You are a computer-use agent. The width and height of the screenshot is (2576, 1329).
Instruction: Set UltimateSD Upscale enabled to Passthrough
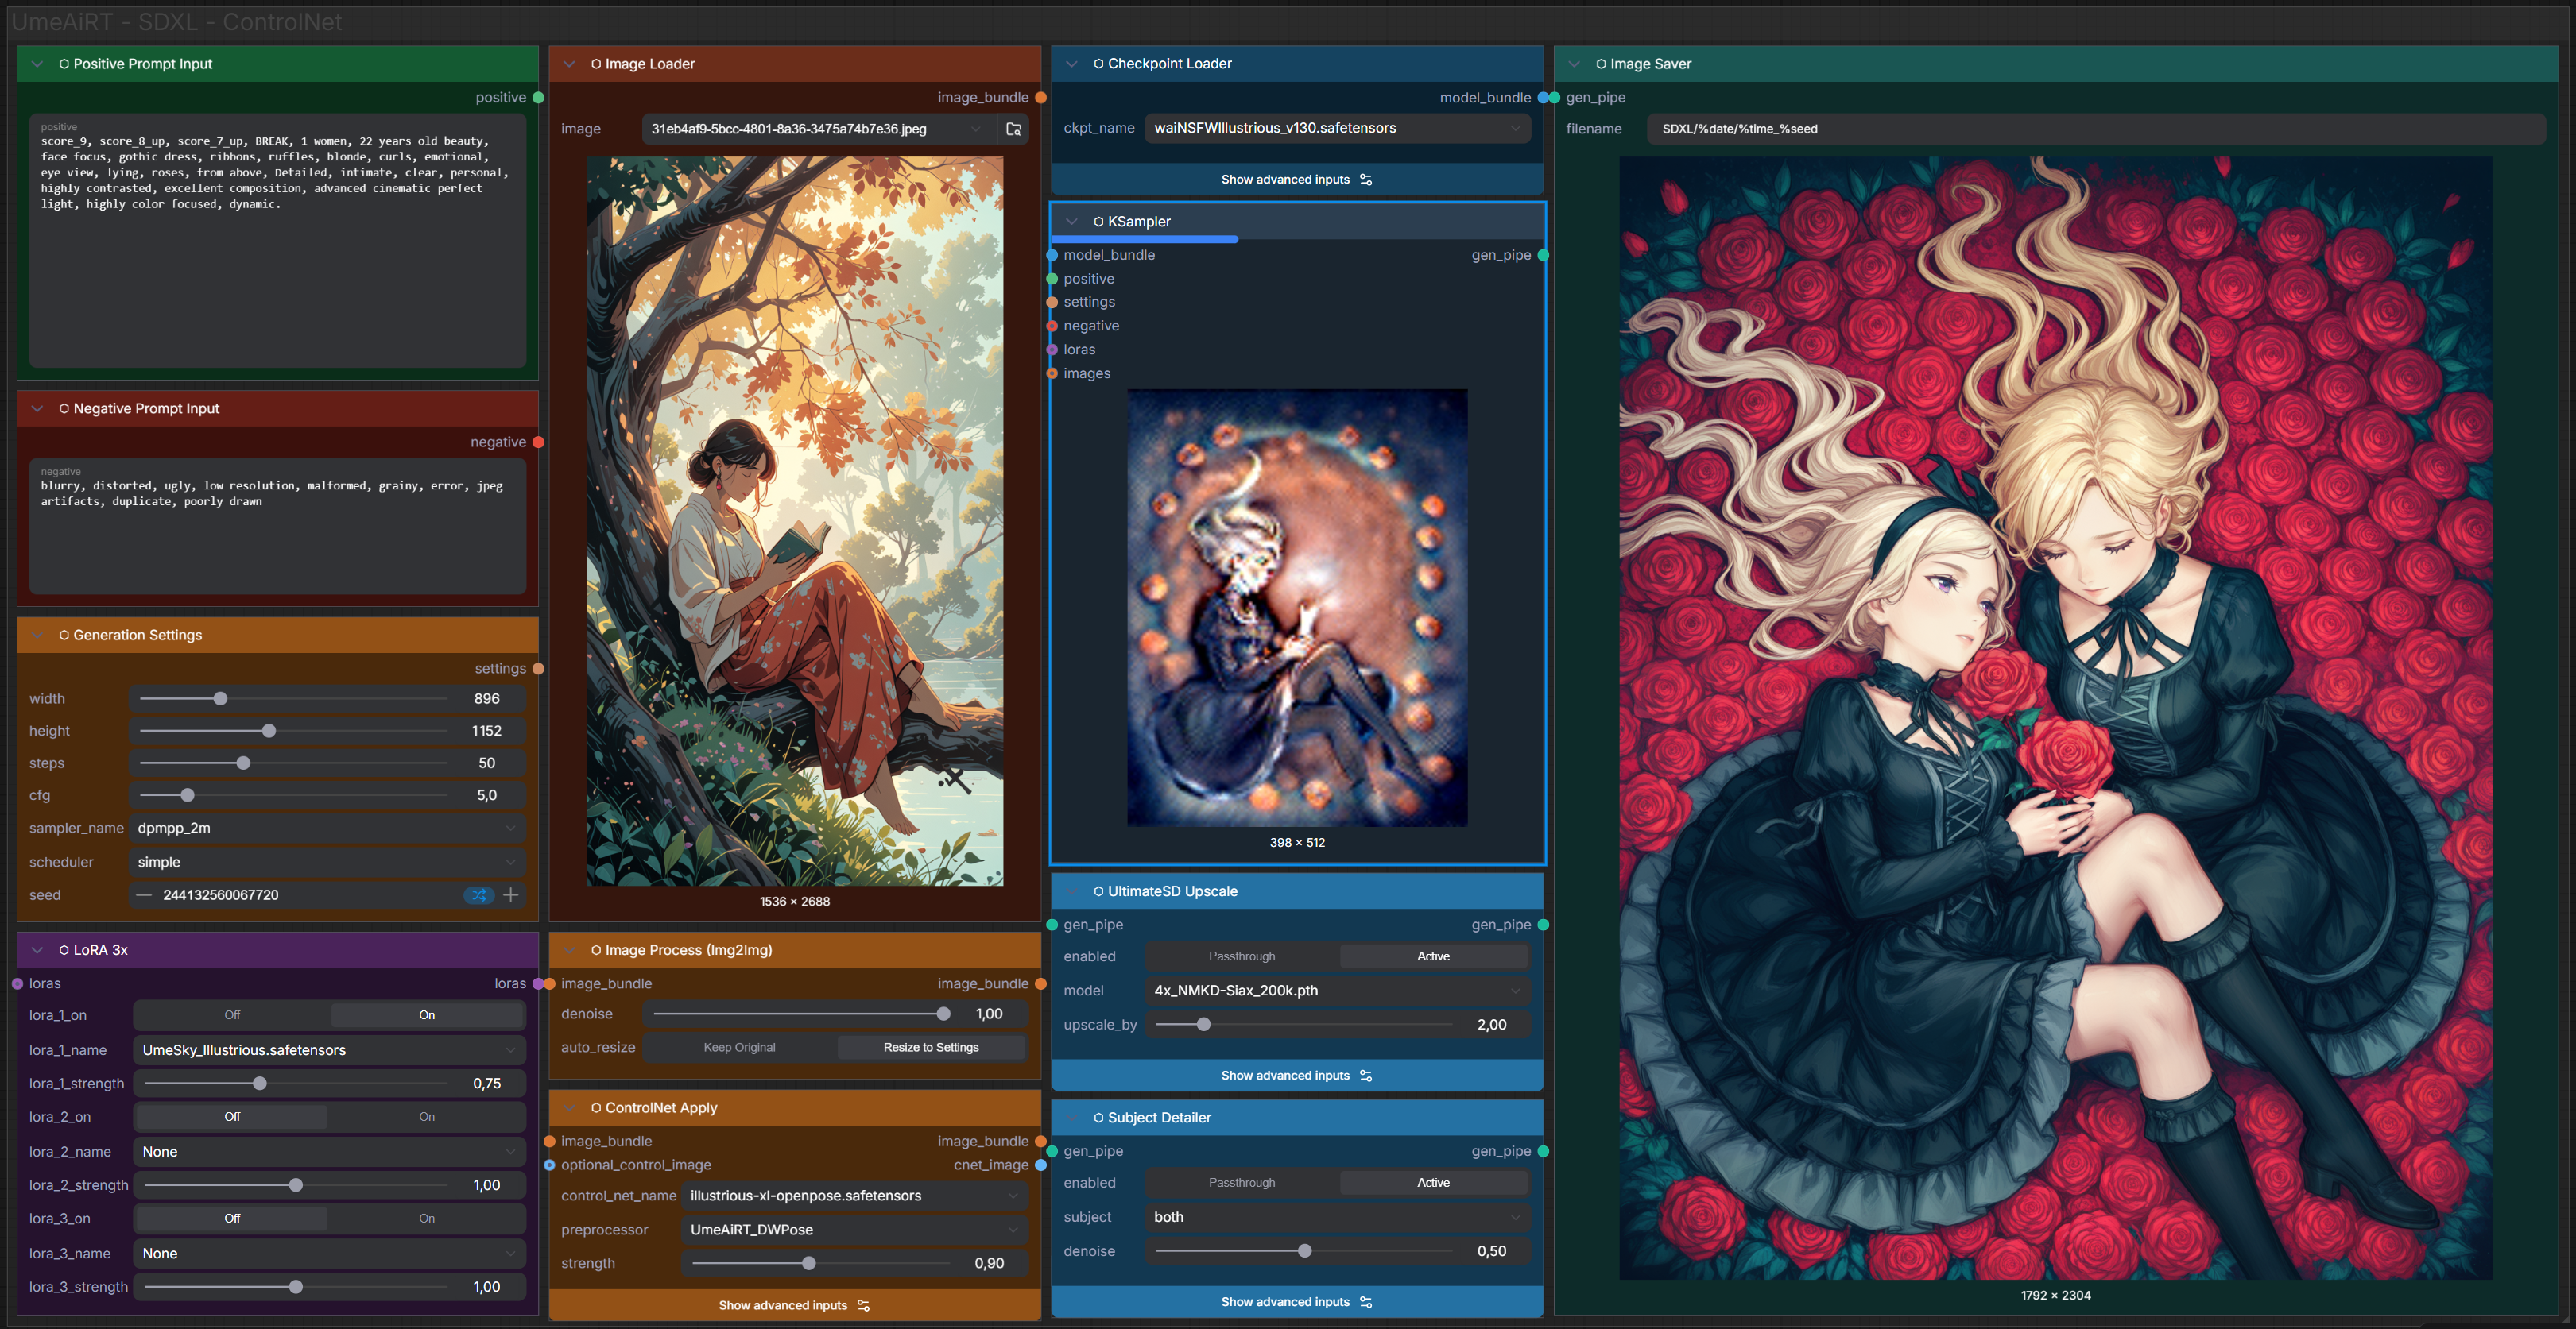coord(1241,956)
